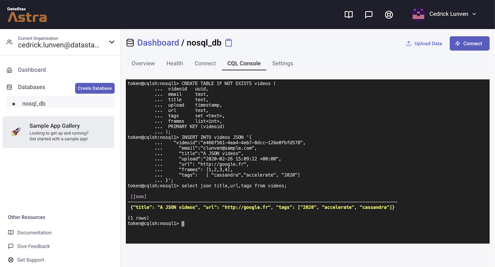Click the Get Support lifebuoy icon

(x=11, y=260)
